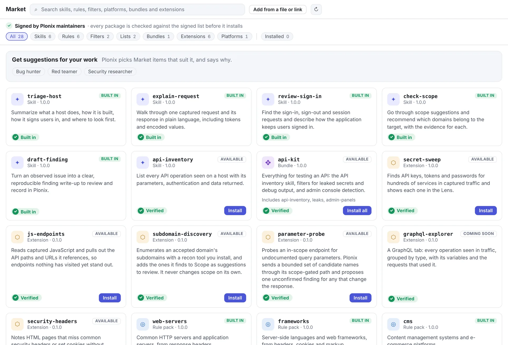The width and height of the screenshot is (508, 345).
Task: Click the review-sign-in skill icon
Action: tap(268, 99)
